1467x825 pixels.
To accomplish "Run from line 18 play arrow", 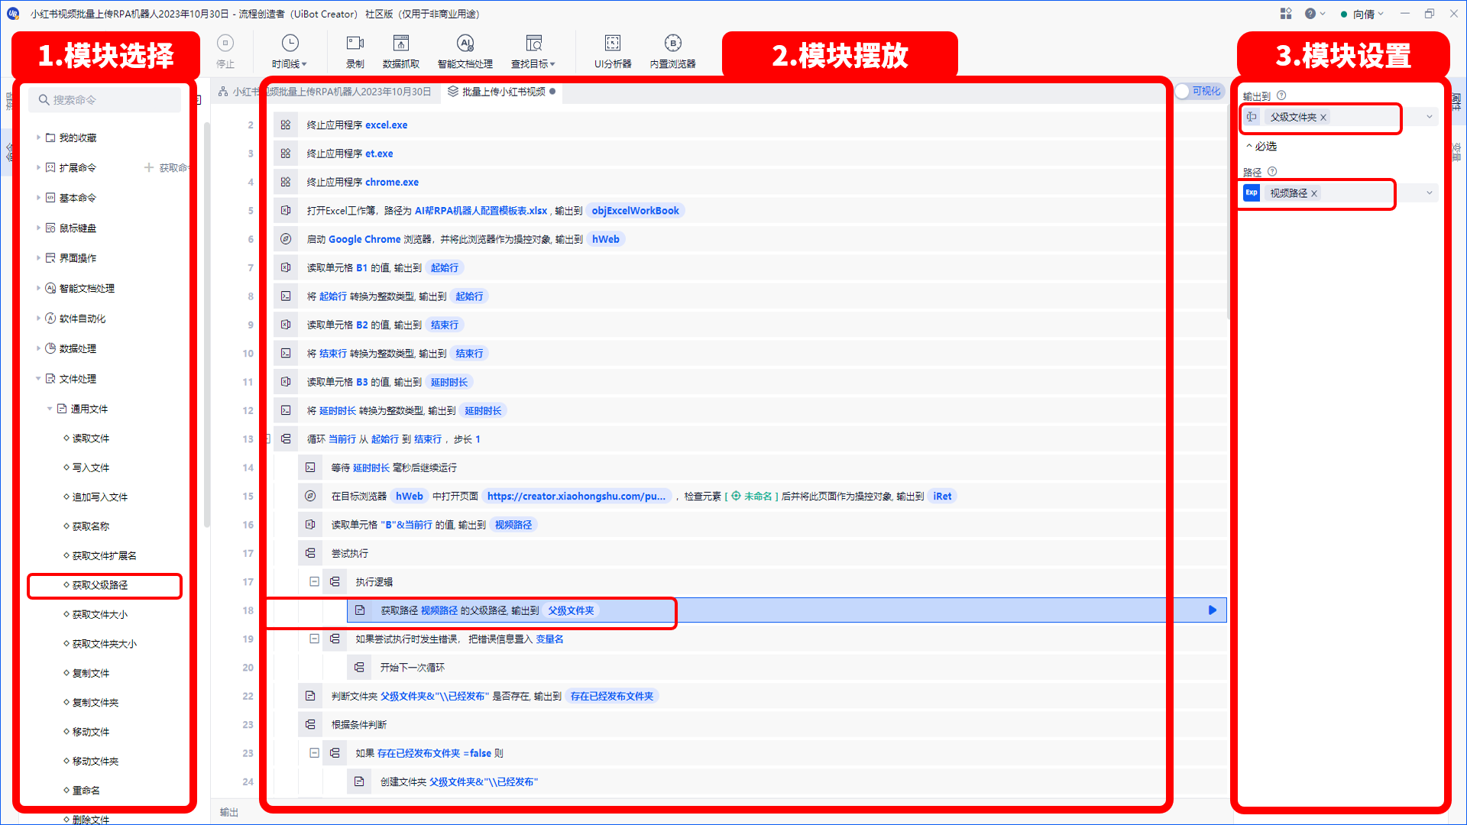I will (1213, 610).
